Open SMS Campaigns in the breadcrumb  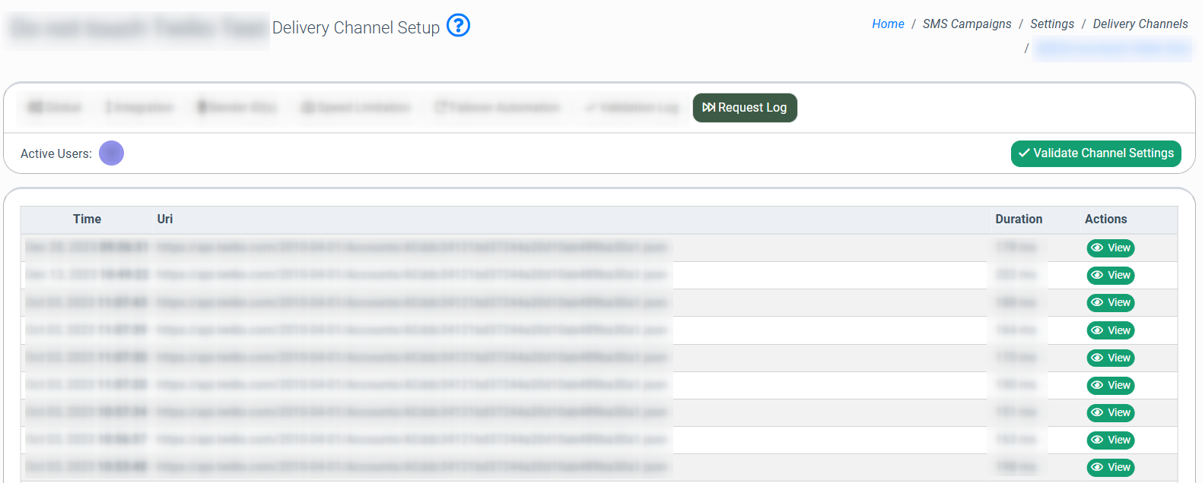point(967,24)
